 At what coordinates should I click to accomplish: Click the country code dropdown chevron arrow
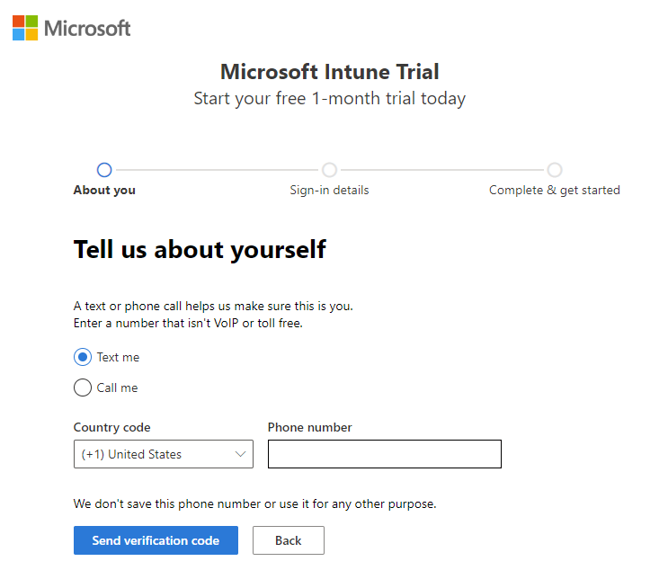(x=240, y=454)
